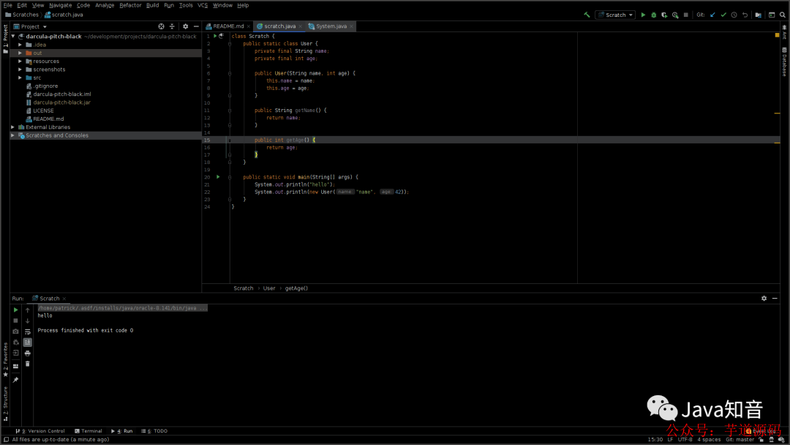Commit changes with the Git checkmark
Viewport: 790px width, 445px height.
click(723, 15)
